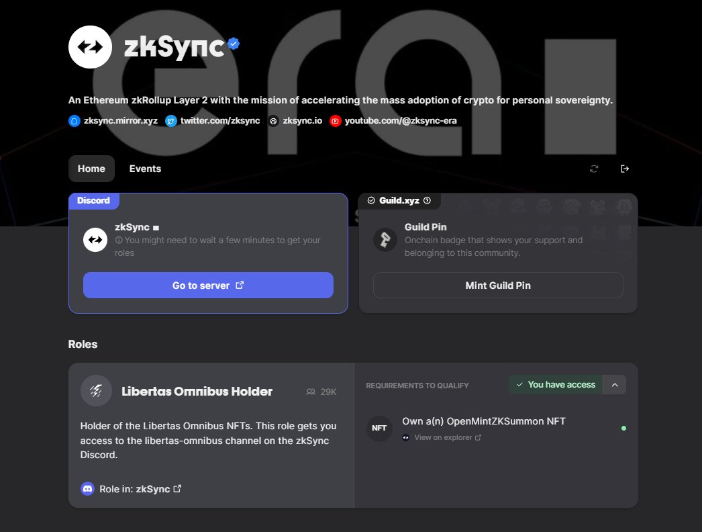This screenshot has width=702, height=532.
Task: Click the leave guild exit icon
Action: tap(625, 169)
